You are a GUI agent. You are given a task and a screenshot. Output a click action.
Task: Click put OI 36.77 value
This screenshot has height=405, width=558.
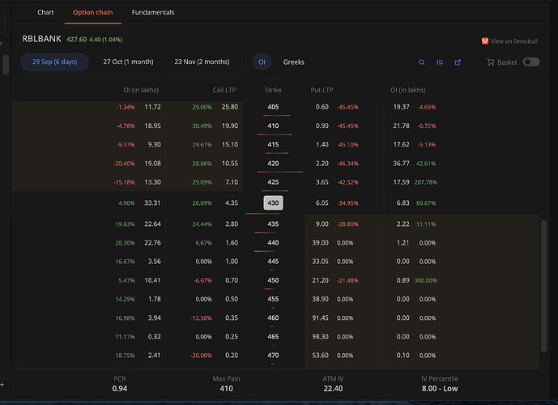(401, 164)
